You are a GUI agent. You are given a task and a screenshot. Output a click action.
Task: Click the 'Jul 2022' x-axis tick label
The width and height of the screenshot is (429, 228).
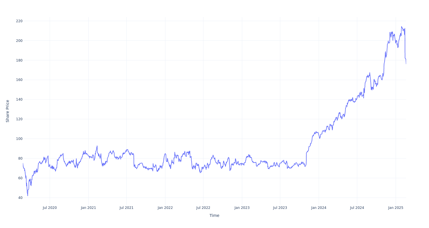[203, 208]
